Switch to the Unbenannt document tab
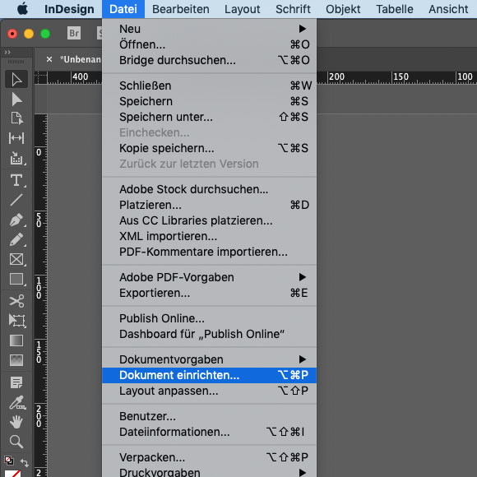 (x=81, y=59)
